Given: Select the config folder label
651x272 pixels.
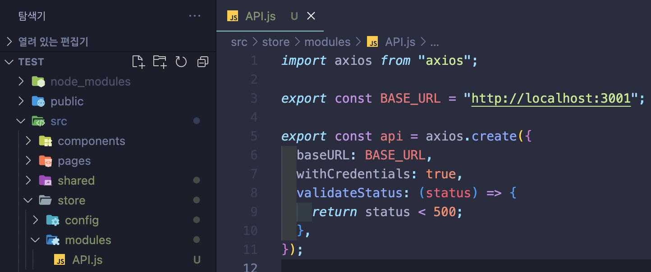Looking at the screenshot, I should tap(82, 220).
